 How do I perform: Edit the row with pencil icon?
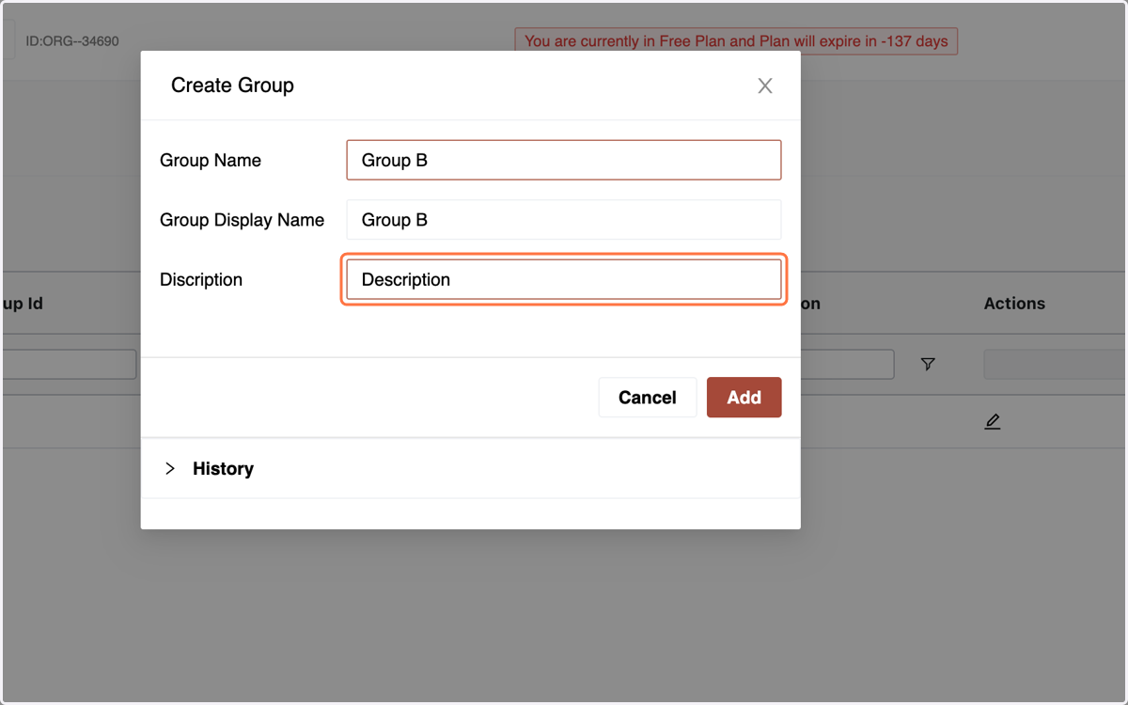coord(993,422)
